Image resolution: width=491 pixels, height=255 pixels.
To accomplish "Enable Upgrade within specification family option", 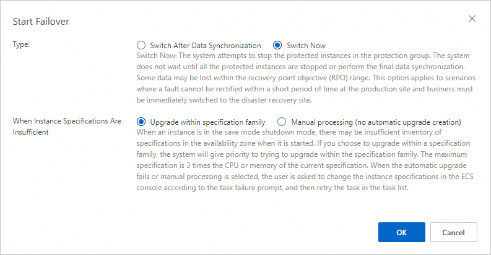I will pos(141,122).
